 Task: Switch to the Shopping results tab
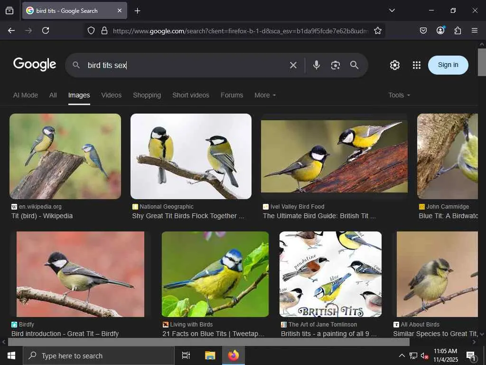pyautogui.click(x=147, y=95)
